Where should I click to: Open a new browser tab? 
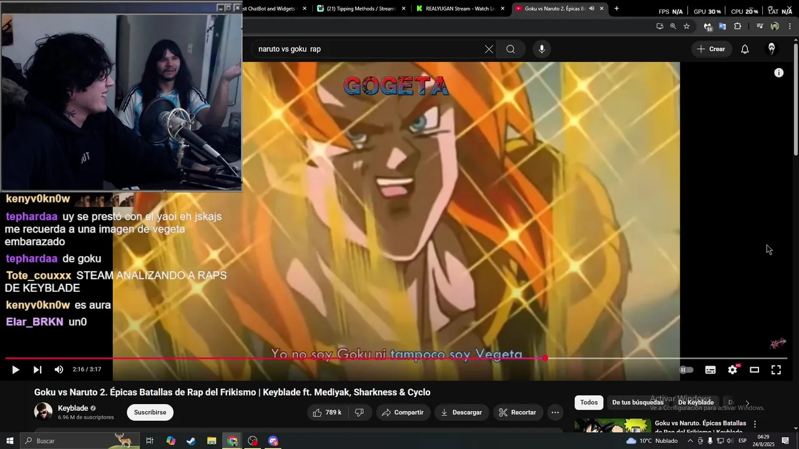617,9
